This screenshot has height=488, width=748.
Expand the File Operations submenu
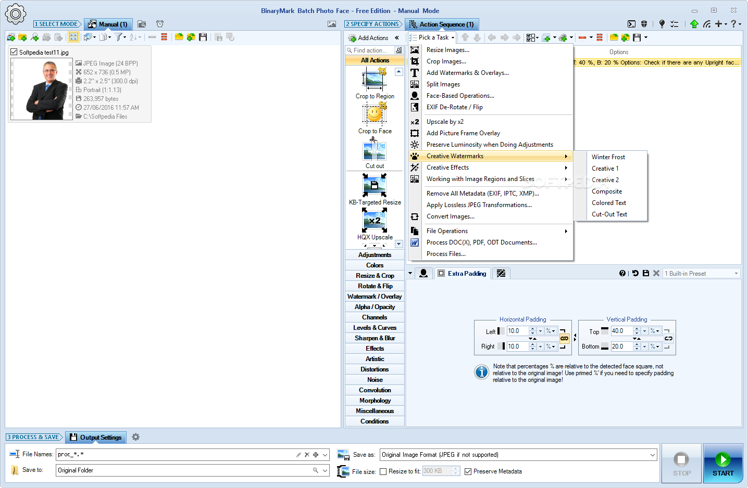click(x=491, y=231)
